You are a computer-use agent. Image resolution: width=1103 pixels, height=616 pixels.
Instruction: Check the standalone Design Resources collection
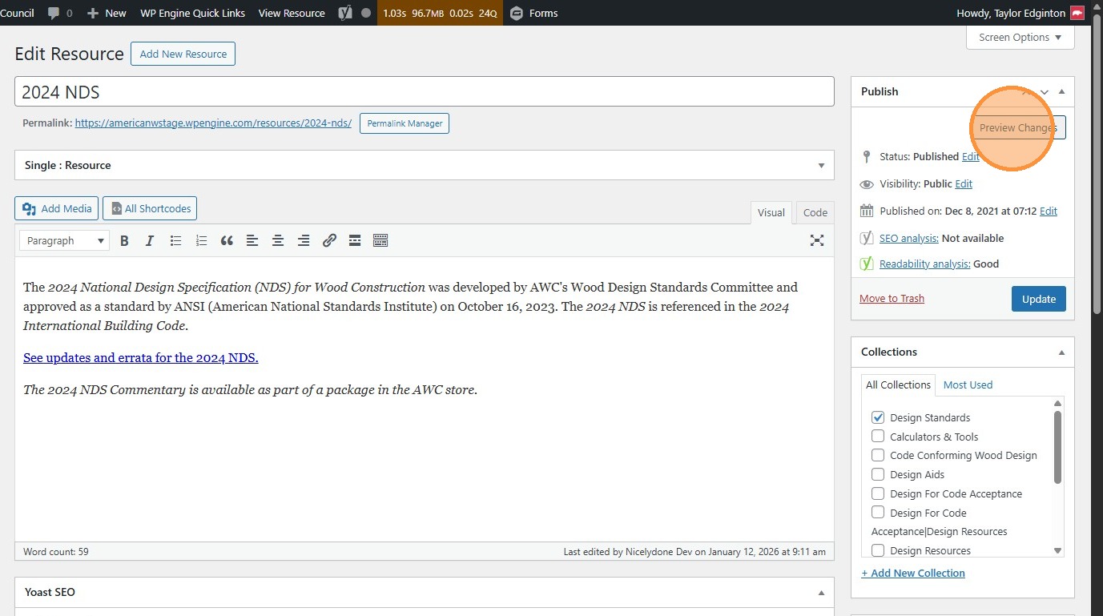[x=878, y=550]
